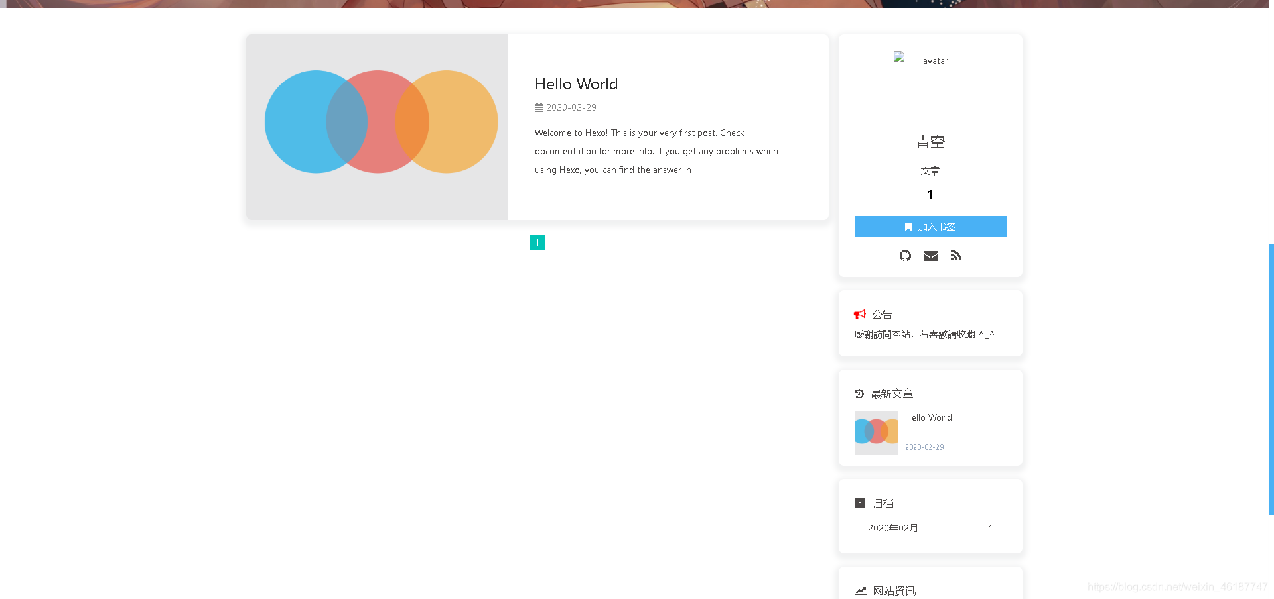
Task: Click the announcement text 感謝訪問本站
Action: 924,335
